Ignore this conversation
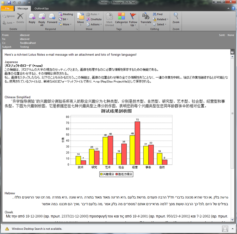 point(8,16)
